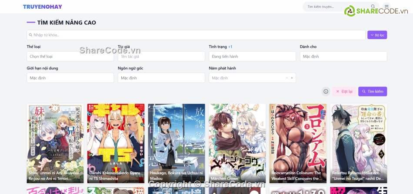Click the TRUYENOHAY site logo
Viewport: 413px width, 194px height.
point(42,7)
